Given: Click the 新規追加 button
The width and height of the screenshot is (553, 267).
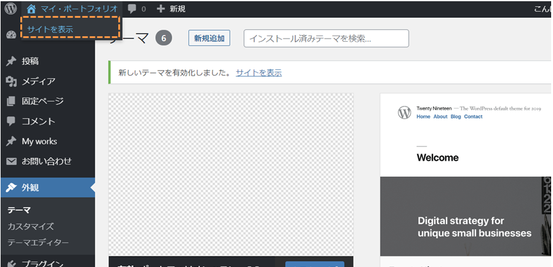Looking at the screenshot, I should tap(209, 38).
